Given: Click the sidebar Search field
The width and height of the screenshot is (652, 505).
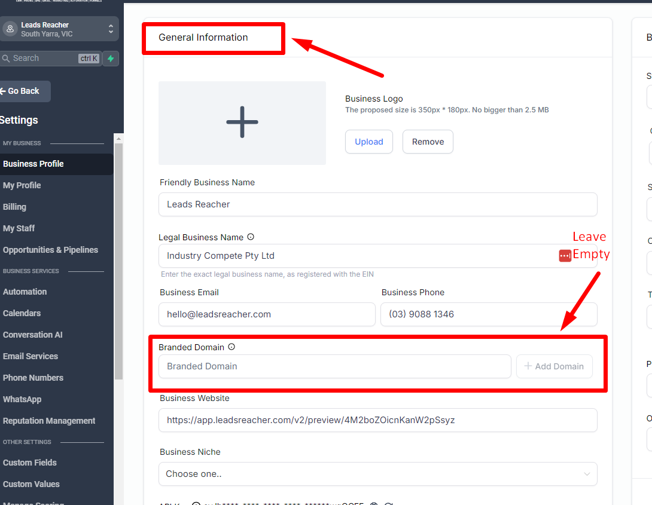Looking at the screenshot, I should [50, 59].
